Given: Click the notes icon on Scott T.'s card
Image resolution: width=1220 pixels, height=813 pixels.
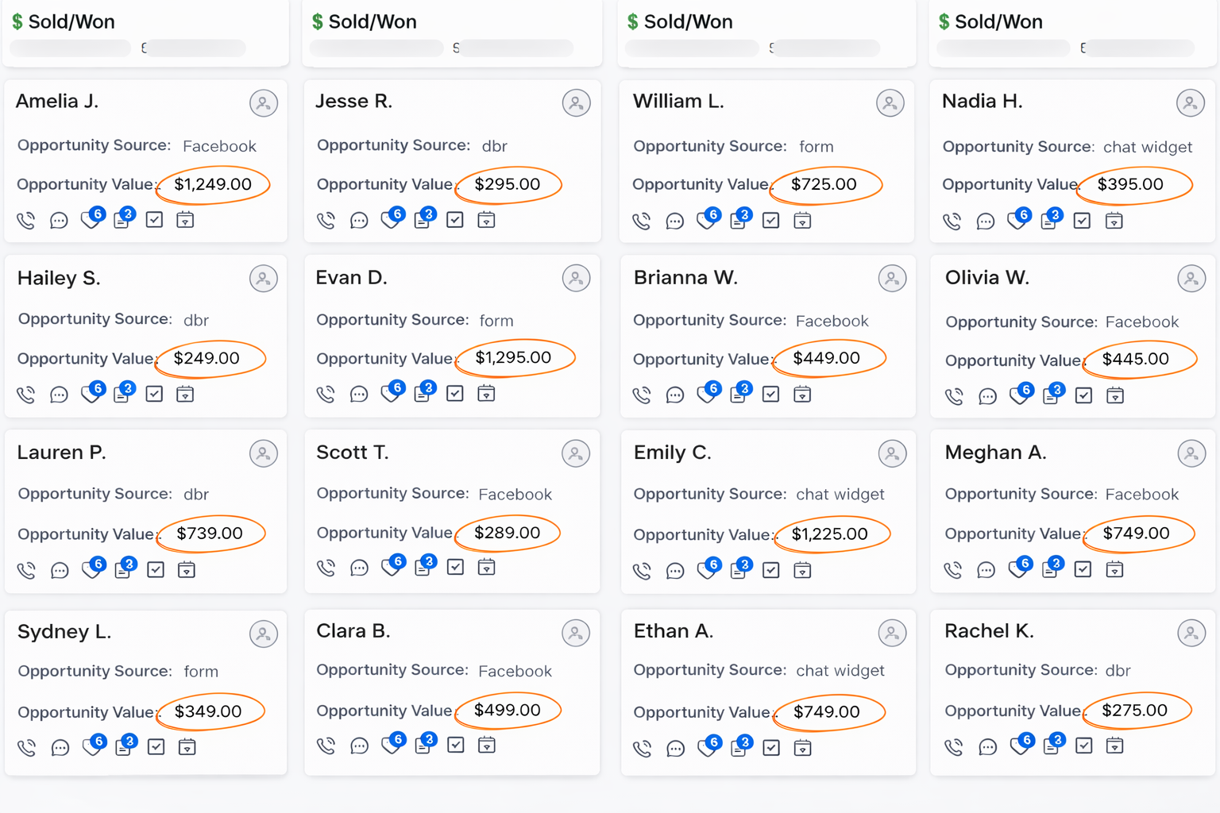Looking at the screenshot, I should pos(423,568).
